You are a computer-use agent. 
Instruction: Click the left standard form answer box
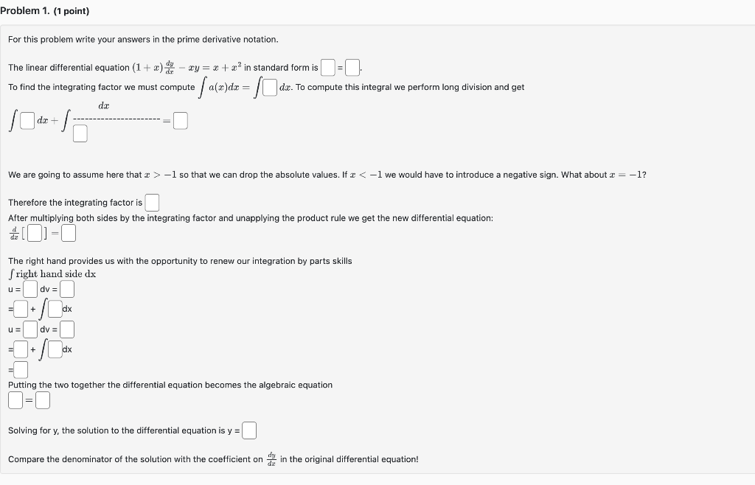click(x=327, y=67)
